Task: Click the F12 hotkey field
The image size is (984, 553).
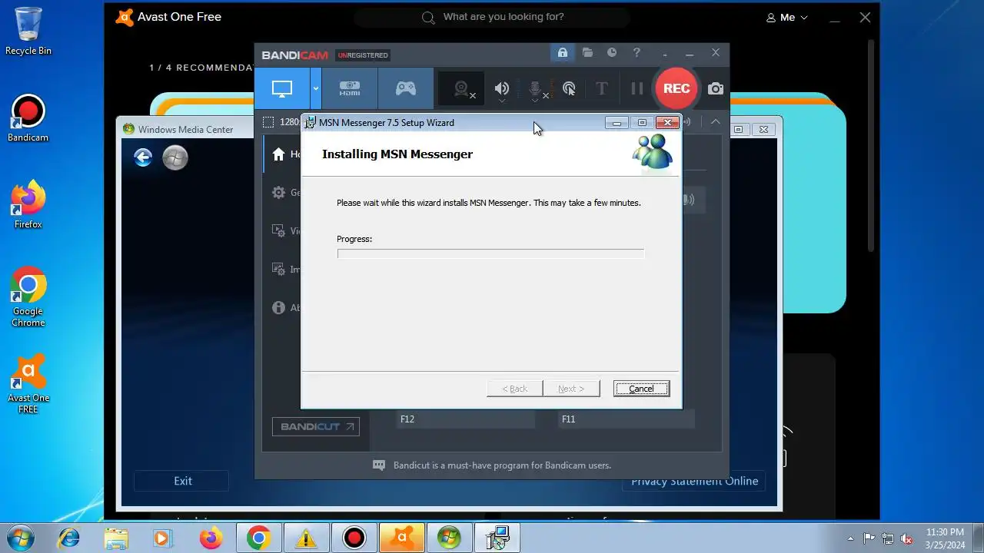Action: point(465,419)
